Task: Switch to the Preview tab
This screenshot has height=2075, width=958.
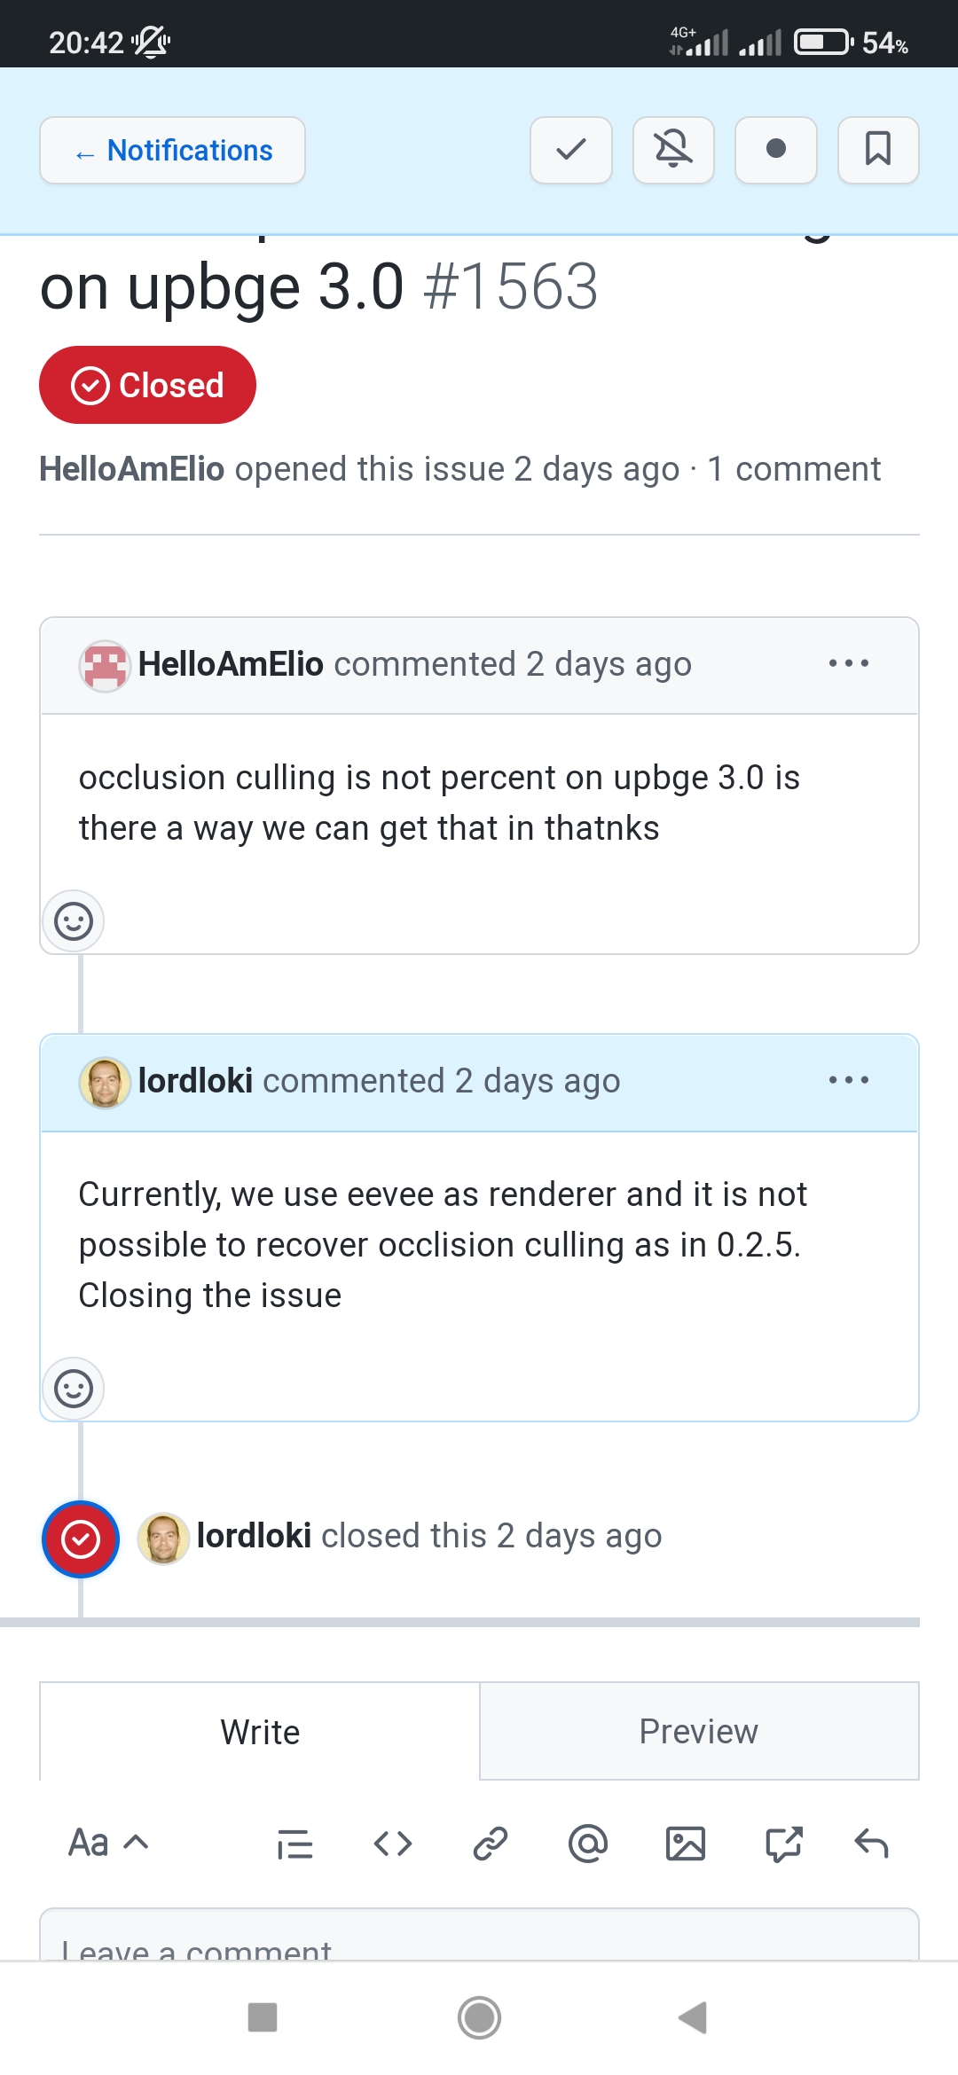Action: coord(697,1731)
